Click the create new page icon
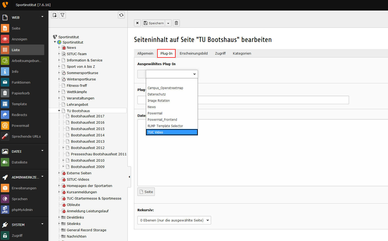This screenshot has width=388, height=241. coord(54,15)
